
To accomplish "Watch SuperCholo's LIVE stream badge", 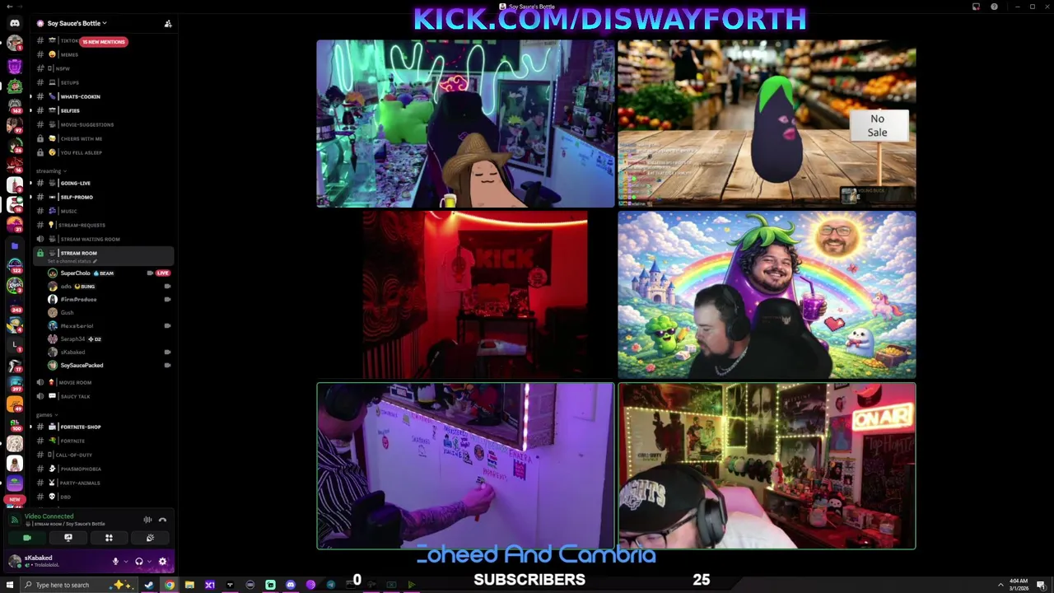I will (162, 273).
